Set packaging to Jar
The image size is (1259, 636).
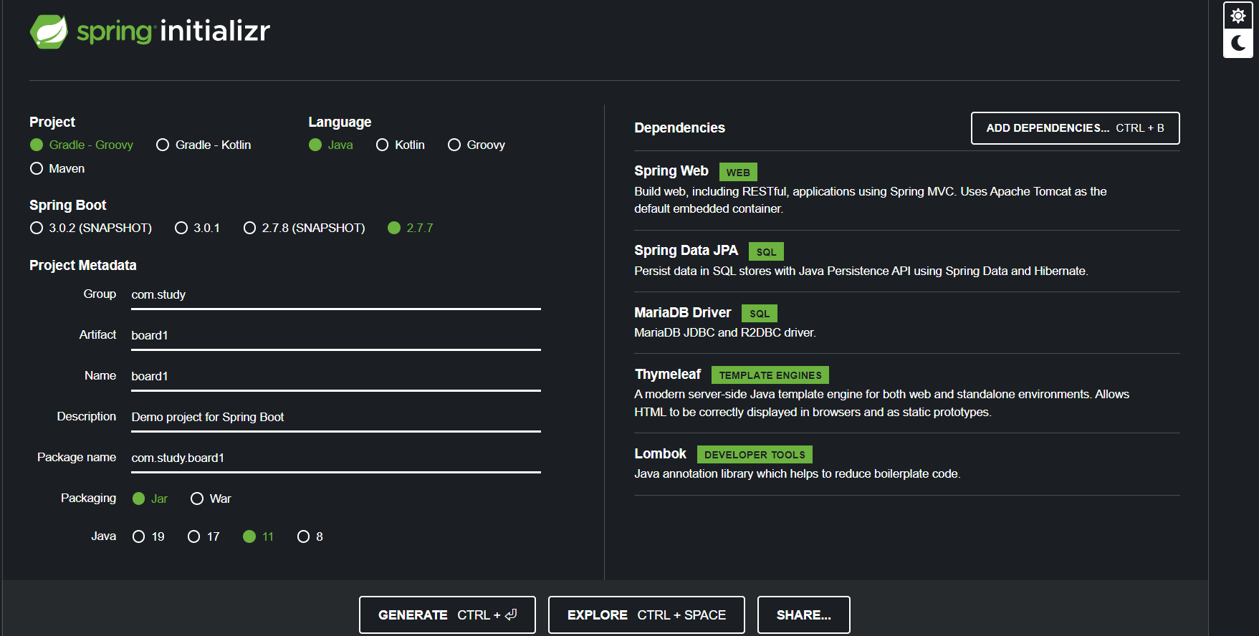tap(150, 498)
